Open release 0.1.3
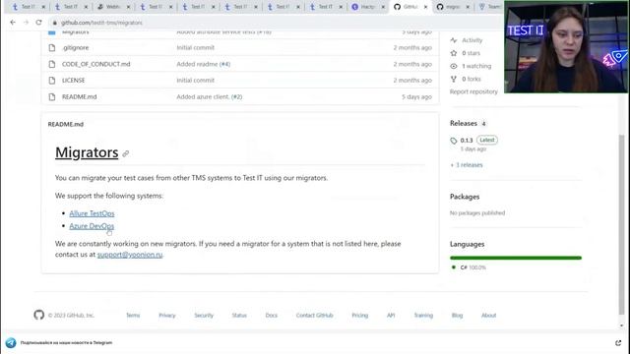Image resolution: width=630 pixels, height=354 pixels. 467,140
